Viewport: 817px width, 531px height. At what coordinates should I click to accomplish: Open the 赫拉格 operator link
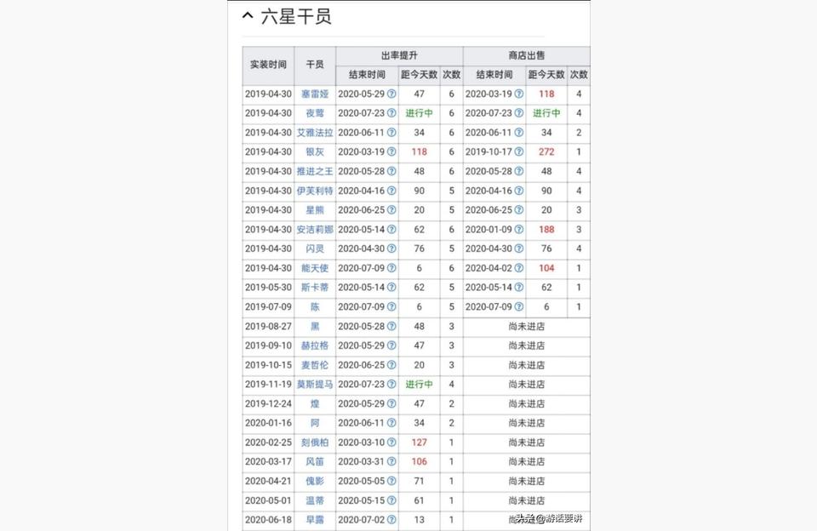coord(315,345)
